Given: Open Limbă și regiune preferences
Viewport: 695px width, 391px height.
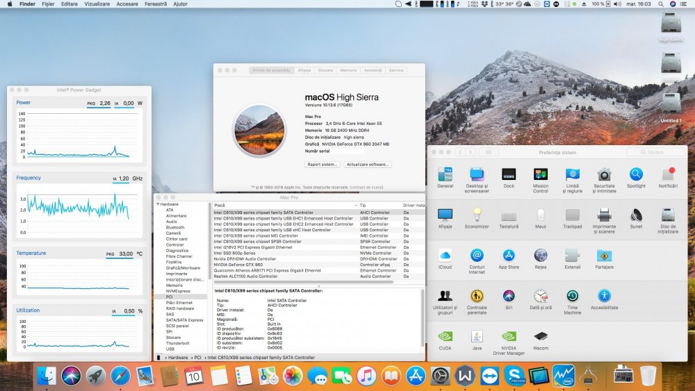Looking at the screenshot, I should click(x=572, y=181).
